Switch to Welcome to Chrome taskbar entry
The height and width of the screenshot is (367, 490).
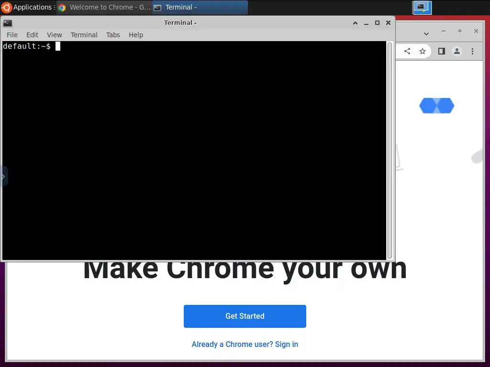tap(104, 7)
